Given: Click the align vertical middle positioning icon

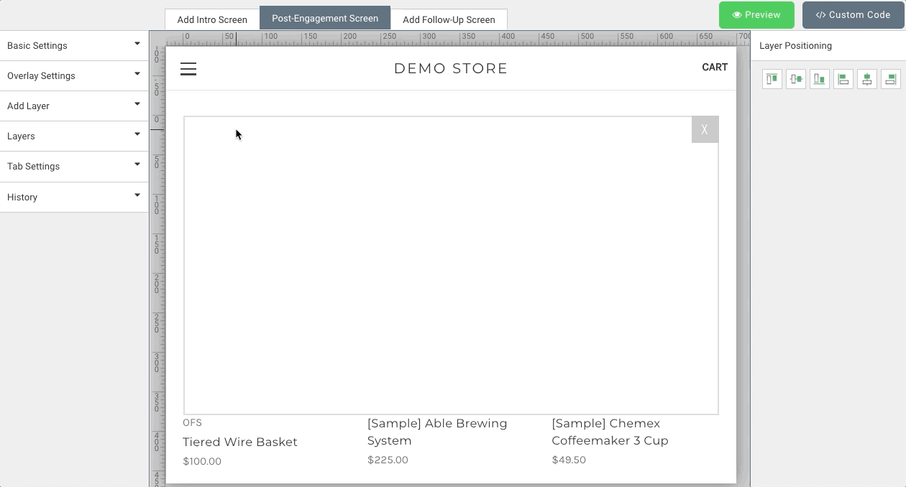Looking at the screenshot, I should pos(796,79).
